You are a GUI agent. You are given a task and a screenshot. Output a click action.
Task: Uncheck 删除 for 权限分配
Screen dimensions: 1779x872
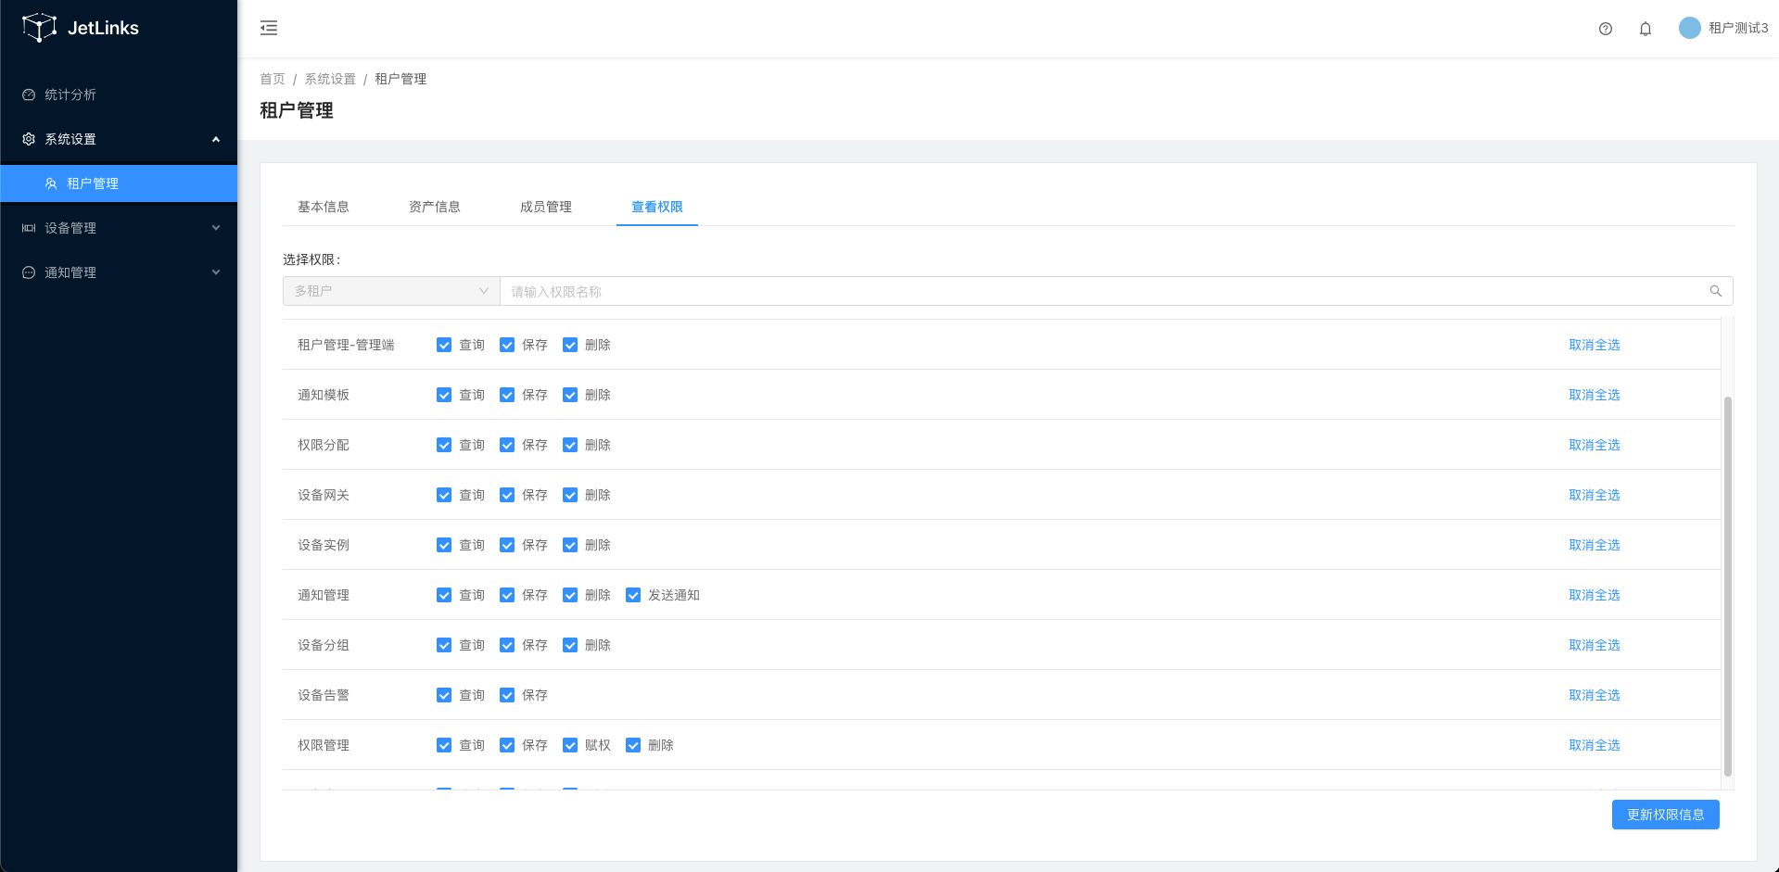pyautogui.click(x=570, y=445)
